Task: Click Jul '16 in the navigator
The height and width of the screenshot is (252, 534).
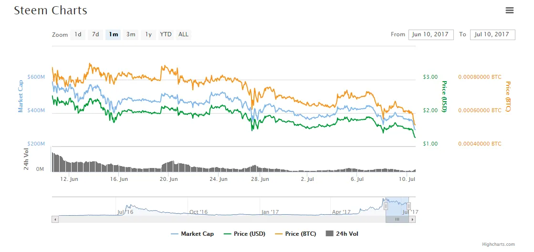Action: pos(125,212)
